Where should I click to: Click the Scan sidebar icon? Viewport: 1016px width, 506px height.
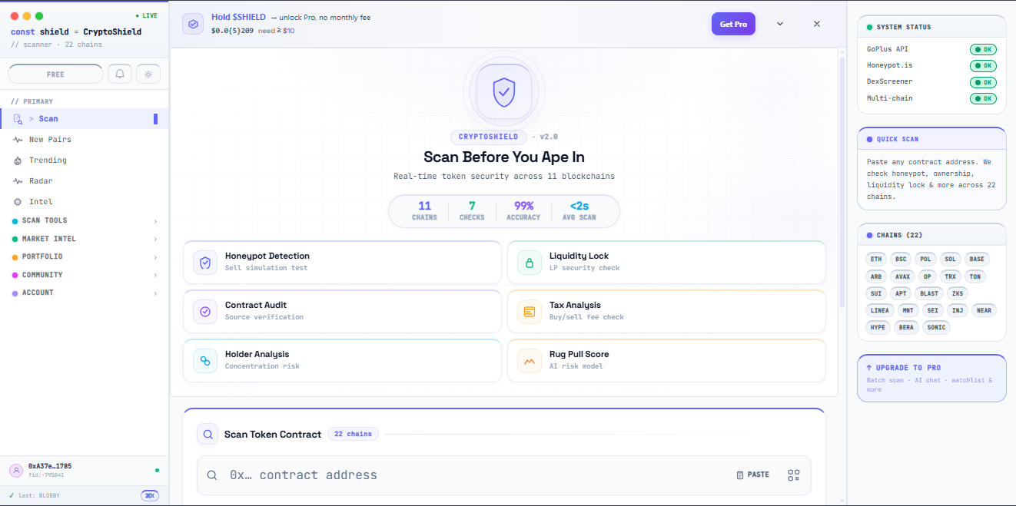(x=18, y=119)
